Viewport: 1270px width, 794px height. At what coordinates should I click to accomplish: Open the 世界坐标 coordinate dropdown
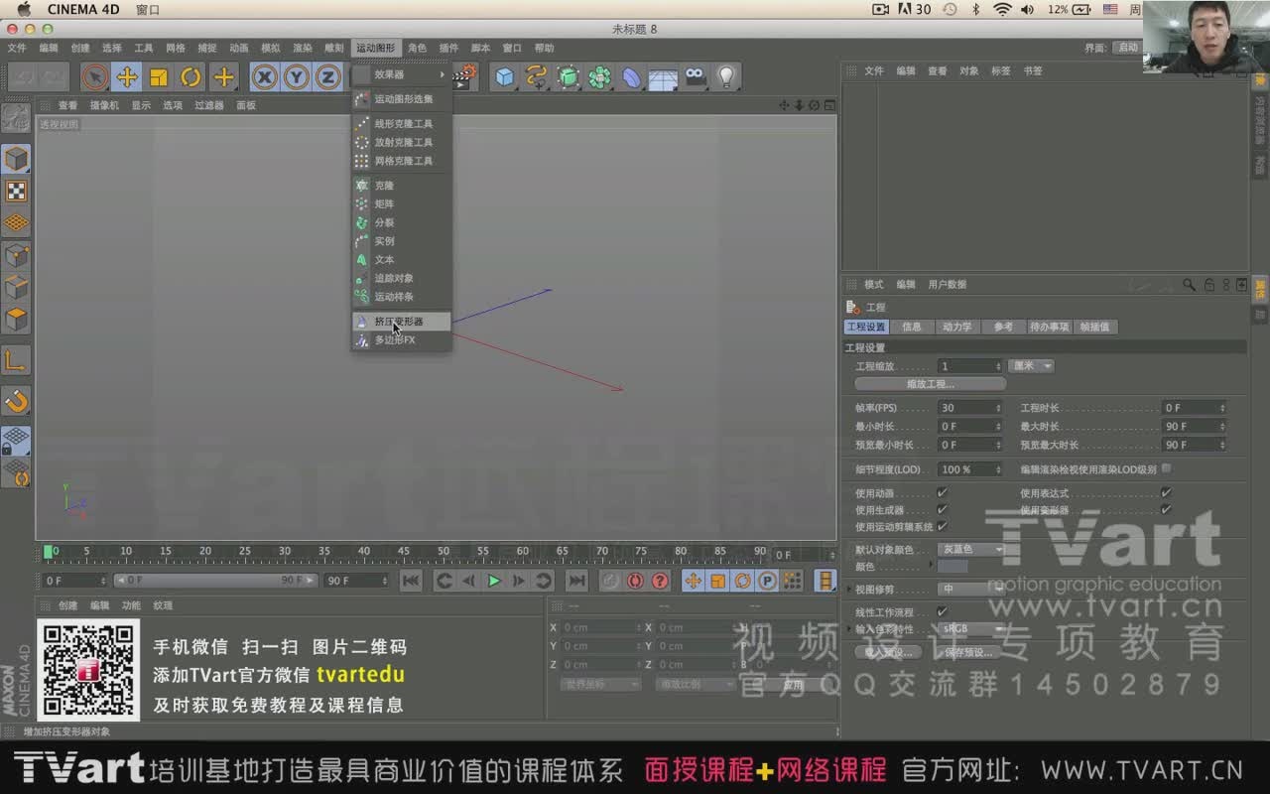point(600,684)
